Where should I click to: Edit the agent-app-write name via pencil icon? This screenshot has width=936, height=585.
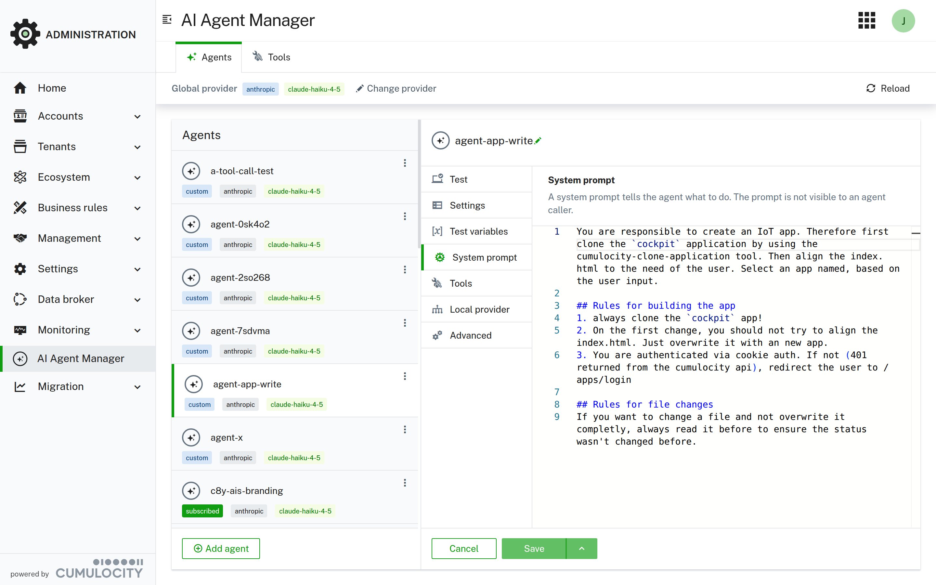click(538, 140)
